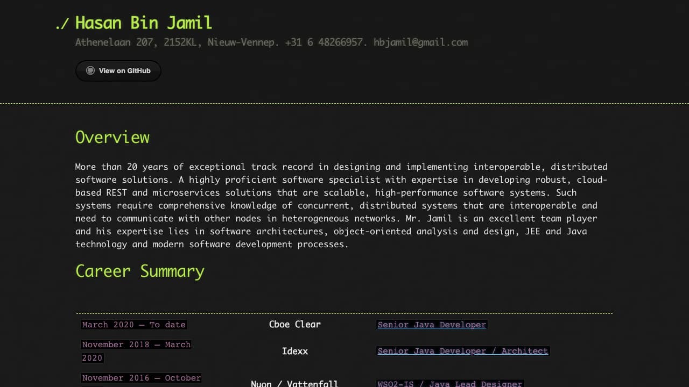Viewport: 689px width, 387px height.
Task: Click the November 2016 – October cell
Action: tap(142, 380)
